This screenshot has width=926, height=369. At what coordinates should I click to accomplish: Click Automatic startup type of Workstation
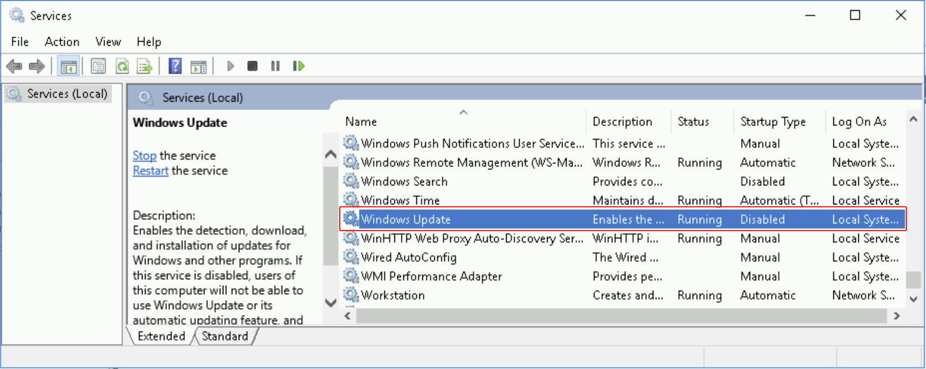pyautogui.click(x=768, y=295)
